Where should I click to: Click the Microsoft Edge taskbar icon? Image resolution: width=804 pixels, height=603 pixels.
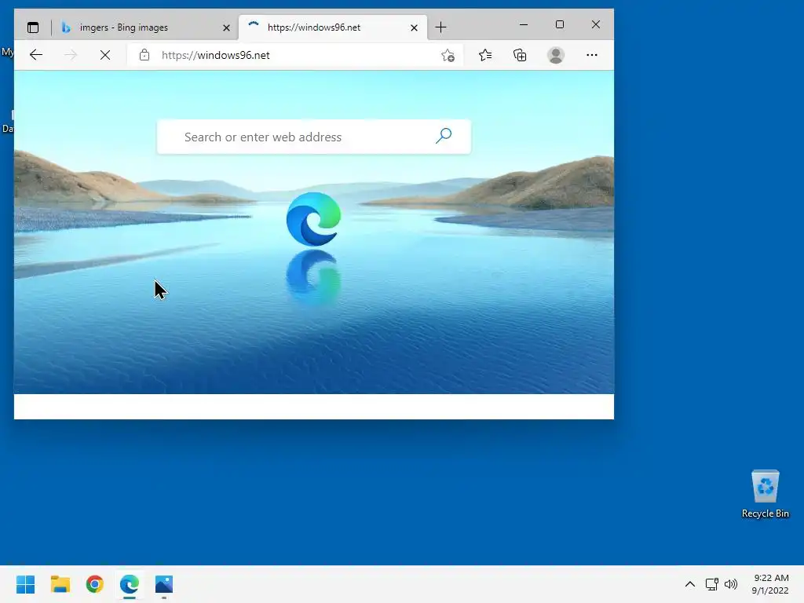pyautogui.click(x=130, y=584)
